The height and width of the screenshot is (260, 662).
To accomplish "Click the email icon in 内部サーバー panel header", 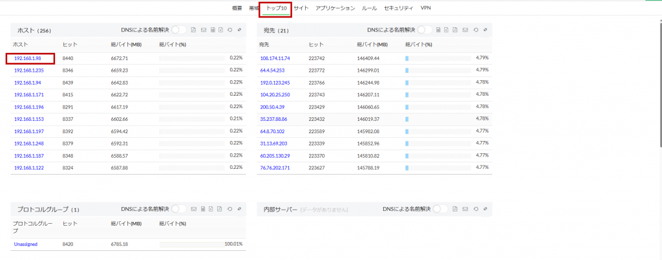I will pos(464,209).
